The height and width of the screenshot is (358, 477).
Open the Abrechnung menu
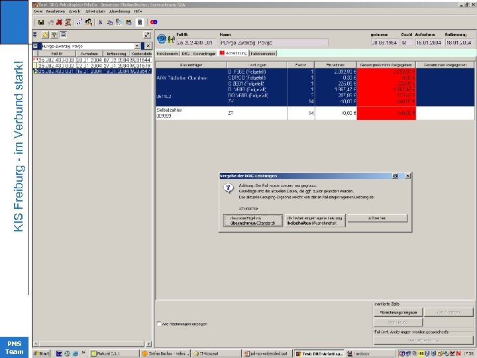[119, 11]
